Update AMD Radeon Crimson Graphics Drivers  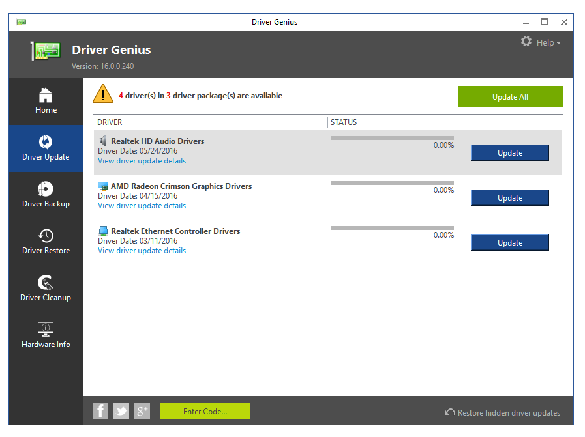509,198
